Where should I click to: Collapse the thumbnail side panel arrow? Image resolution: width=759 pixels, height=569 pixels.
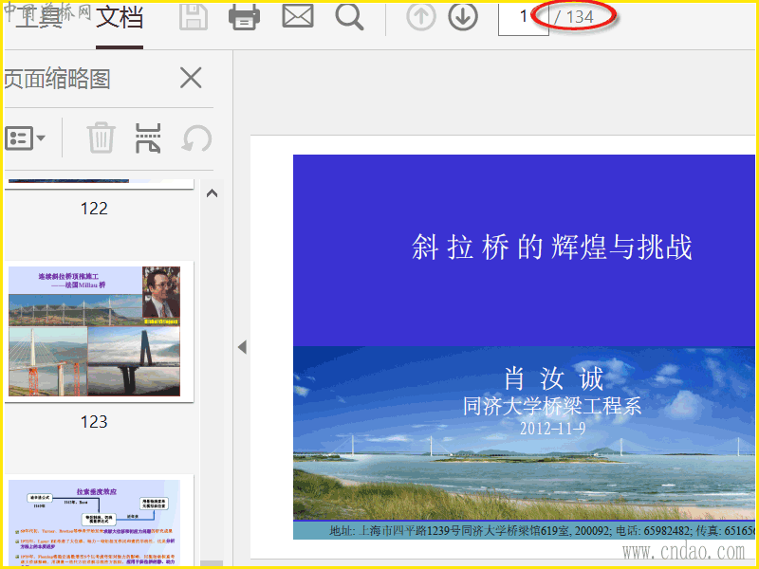tap(242, 347)
